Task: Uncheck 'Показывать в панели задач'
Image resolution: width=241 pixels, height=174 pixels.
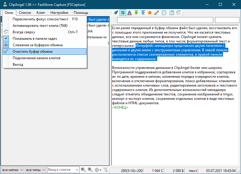Action: pos(45,39)
